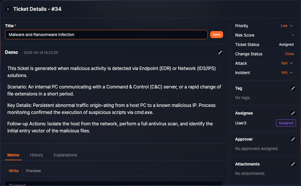Click the Assigned badge beside User3

(x=286, y=123)
